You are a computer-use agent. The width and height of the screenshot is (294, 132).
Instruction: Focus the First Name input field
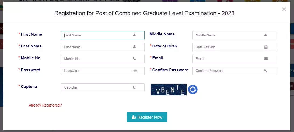click(x=103, y=35)
